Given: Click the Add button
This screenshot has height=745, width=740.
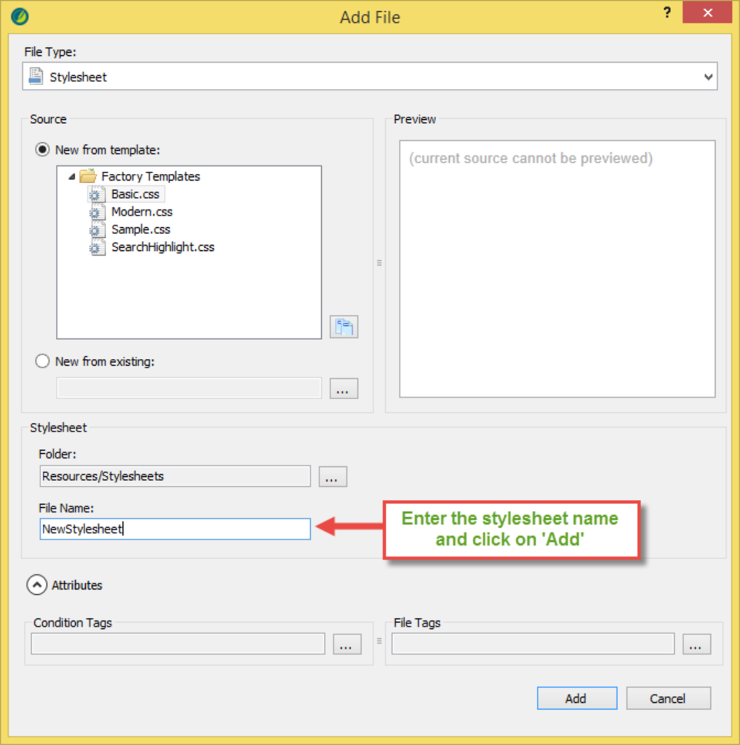Looking at the screenshot, I should coord(576,698).
